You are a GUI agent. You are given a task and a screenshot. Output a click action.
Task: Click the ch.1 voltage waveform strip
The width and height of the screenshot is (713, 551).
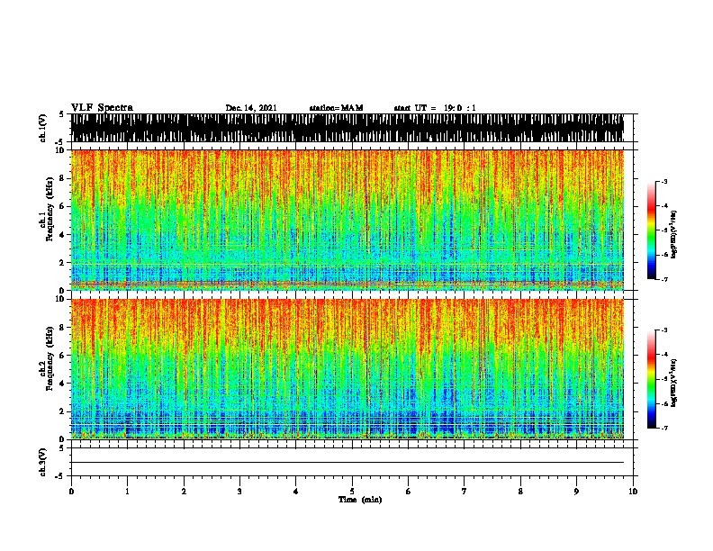click(x=347, y=128)
